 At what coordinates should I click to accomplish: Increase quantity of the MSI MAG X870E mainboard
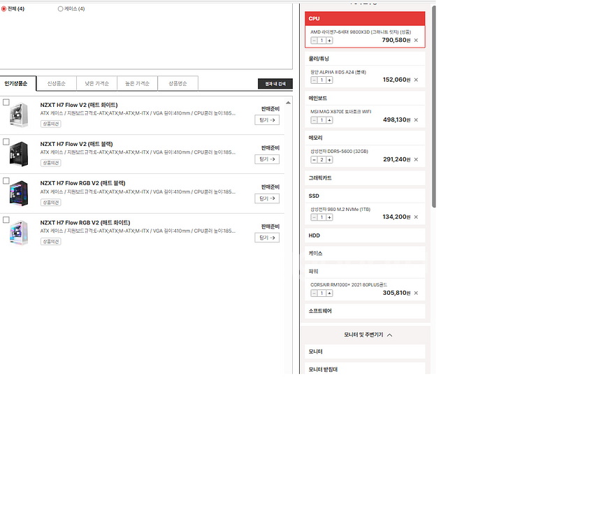click(329, 120)
